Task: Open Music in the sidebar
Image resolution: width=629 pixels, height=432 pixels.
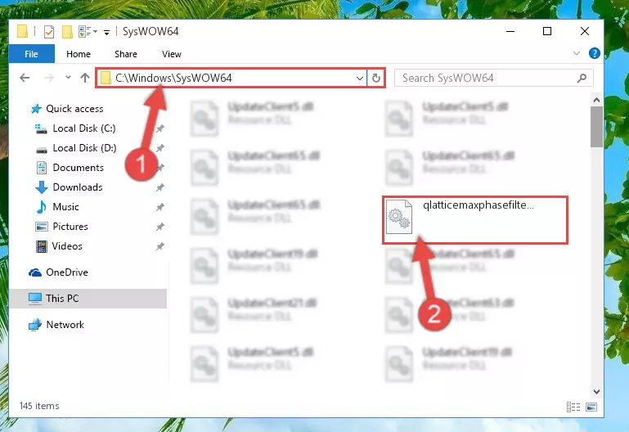Action: click(x=65, y=207)
